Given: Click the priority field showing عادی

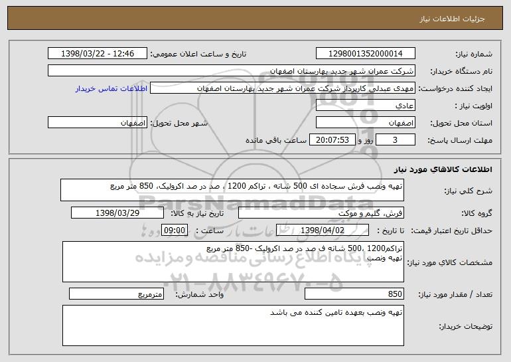Looking at the screenshot, I should click(x=365, y=106).
